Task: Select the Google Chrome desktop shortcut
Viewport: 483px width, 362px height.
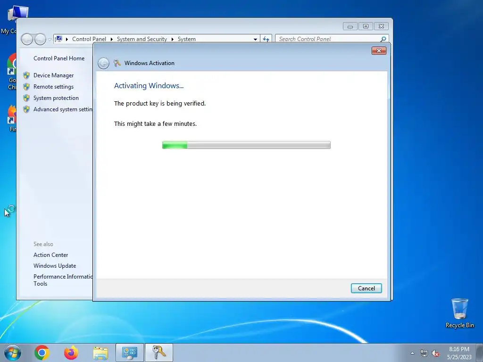Action: [x=12, y=72]
